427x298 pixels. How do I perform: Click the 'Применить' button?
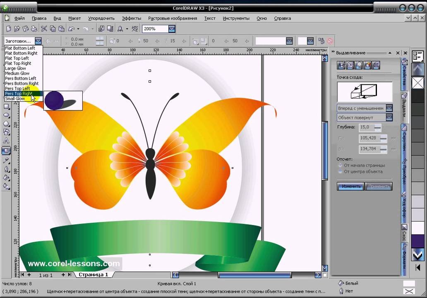tap(379, 186)
